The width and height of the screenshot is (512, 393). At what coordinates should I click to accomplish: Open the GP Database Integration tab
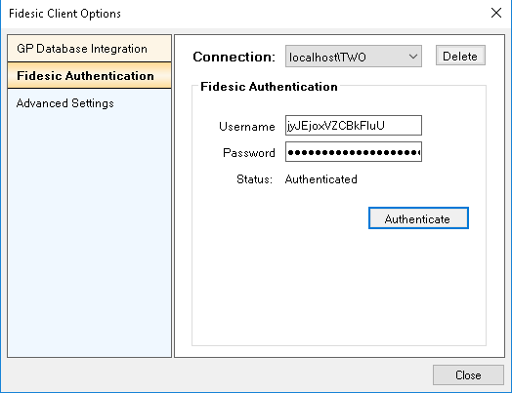pos(89,49)
